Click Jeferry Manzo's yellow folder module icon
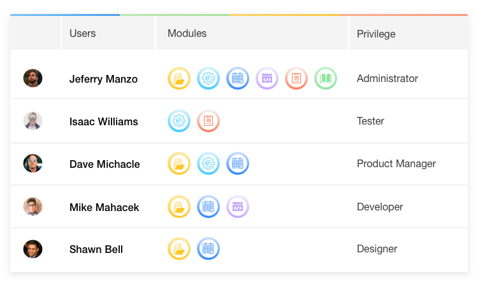478x286 pixels. point(179,78)
